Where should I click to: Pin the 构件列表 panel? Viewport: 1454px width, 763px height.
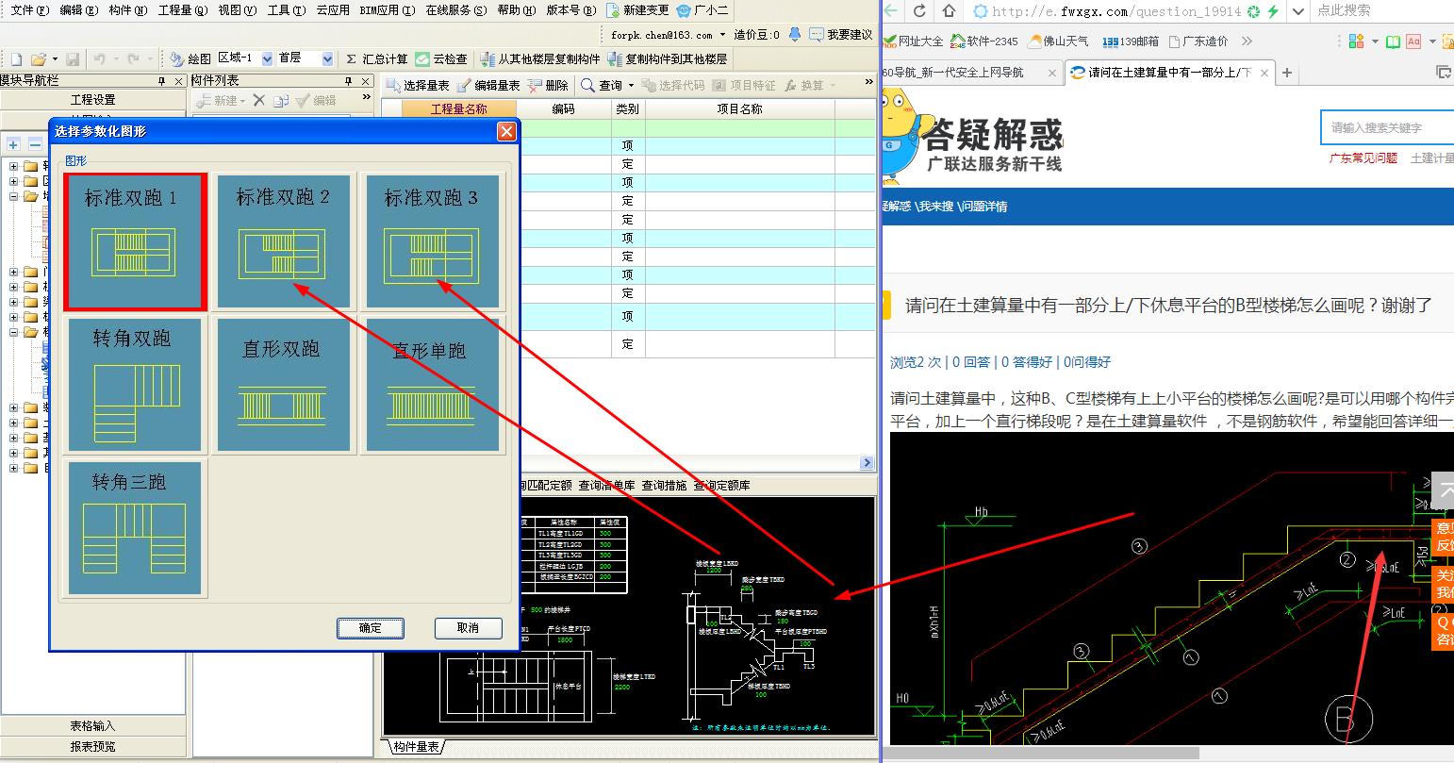[x=348, y=81]
